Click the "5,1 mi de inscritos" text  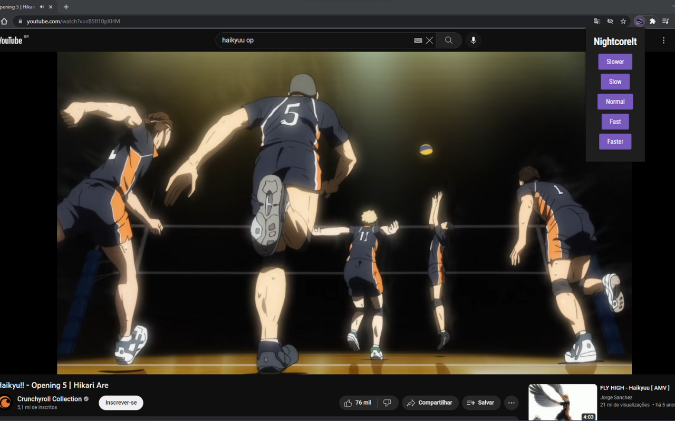(x=37, y=407)
